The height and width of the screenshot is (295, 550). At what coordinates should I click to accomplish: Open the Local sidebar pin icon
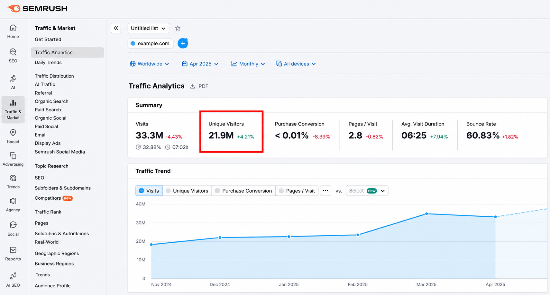tap(13, 133)
